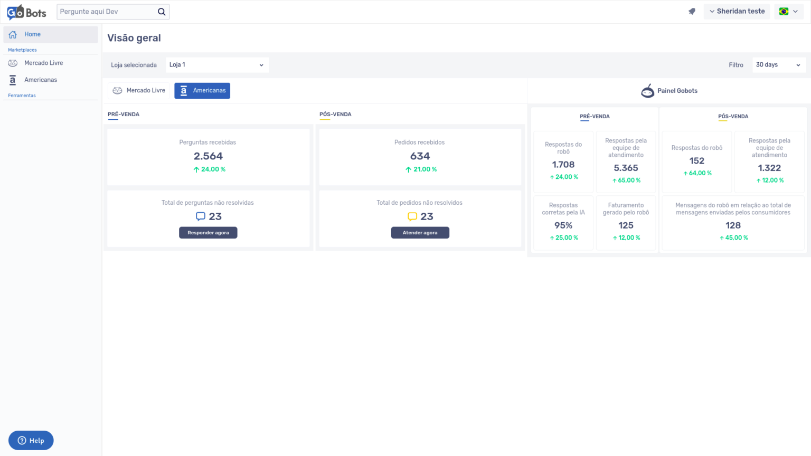Click the Faturamento gerado pelo robô 125
This screenshot has height=456, width=811.
(626, 225)
